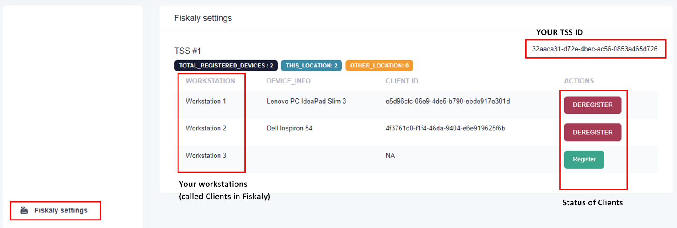Screen dimensions: 677x228
Task: Select the THIS_LOCATION: 2 badge
Action: tap(311, 66)
